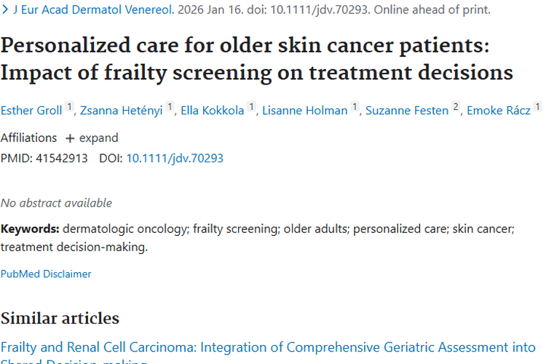View articles by Lisanne Holman
546x364 pixels.
(x=304, y=111)
